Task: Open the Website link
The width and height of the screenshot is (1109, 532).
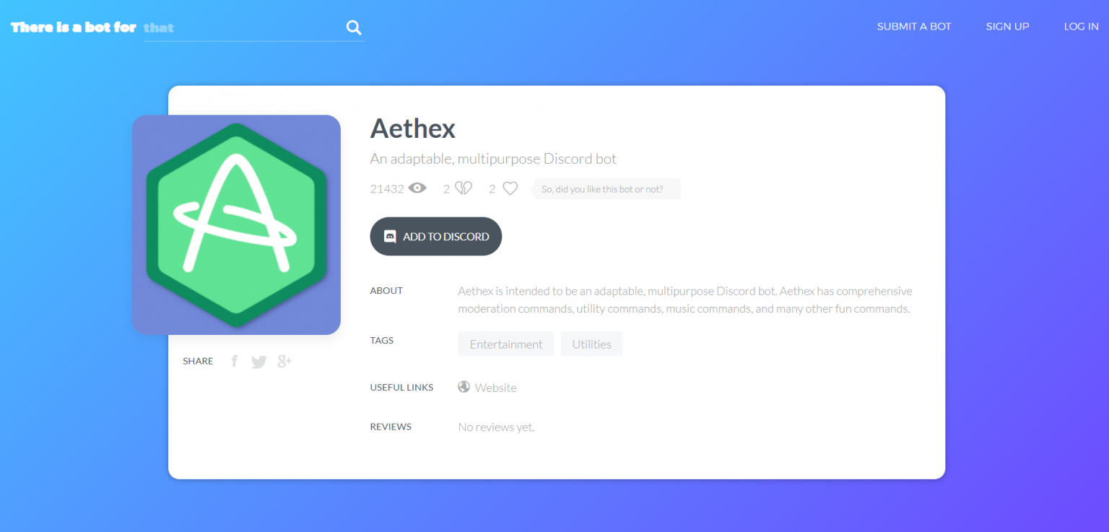Action: click(x=495, y=387)
